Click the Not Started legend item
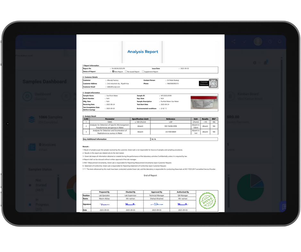Image resolution: width=301 pixels, height=252 pixels. click(41, 185)
